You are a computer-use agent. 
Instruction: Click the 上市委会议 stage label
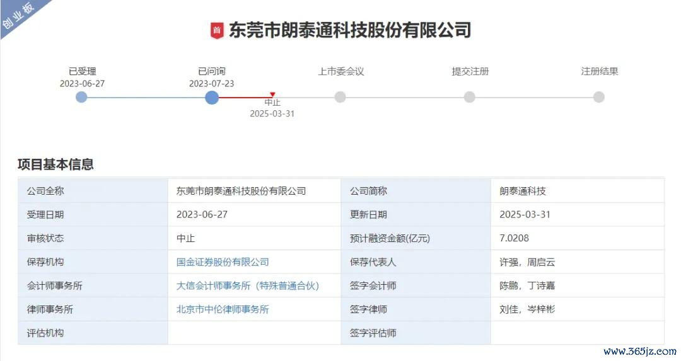(340, 72)
